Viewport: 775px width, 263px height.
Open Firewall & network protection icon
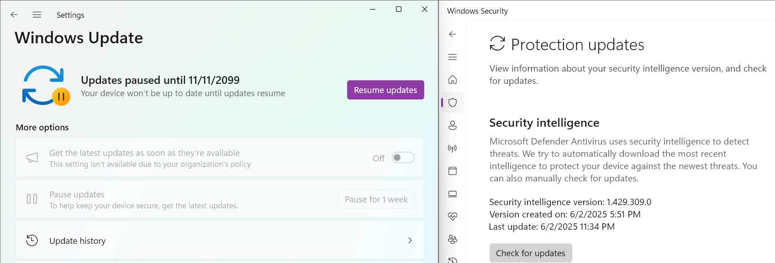tap(453, 148)
